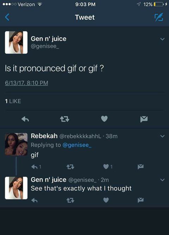Open the @genisee_ mention link
Viewport: 169px width, 235px height.
(77, 145)
